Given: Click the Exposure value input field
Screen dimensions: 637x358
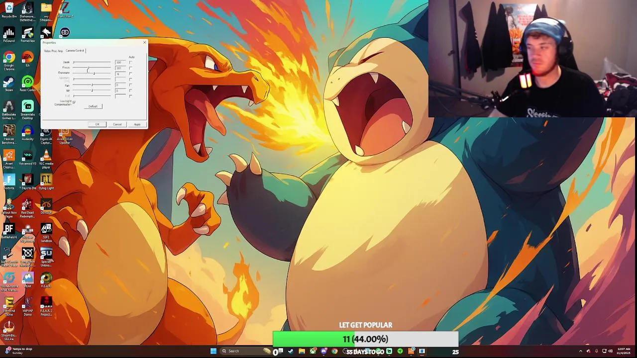Looking at the screenshot, I should click(120, 74).
